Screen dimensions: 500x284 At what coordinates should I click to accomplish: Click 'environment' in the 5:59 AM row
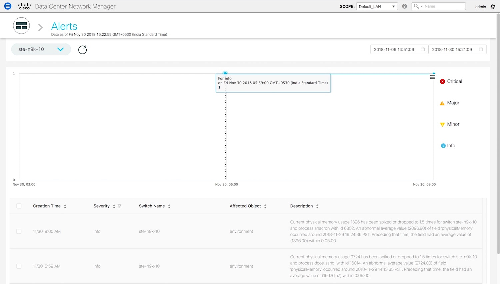(x=241, y=266)
